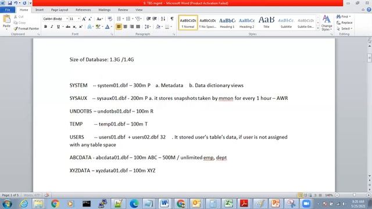Open the Paragraph dialog launcher
The height and width of the screenshot is (209, 372).
click(x=174, y=34)
